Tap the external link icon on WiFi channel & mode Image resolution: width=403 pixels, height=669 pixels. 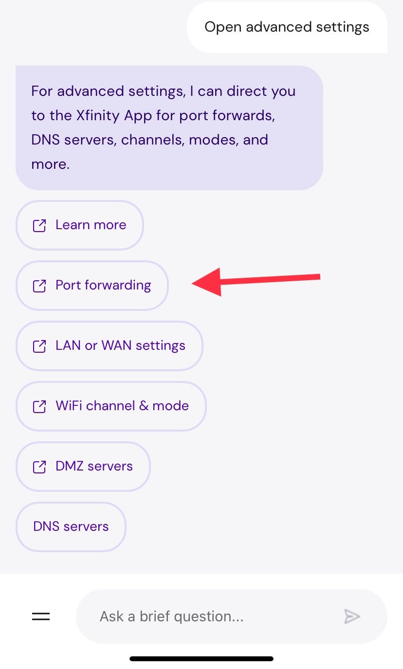39,406
